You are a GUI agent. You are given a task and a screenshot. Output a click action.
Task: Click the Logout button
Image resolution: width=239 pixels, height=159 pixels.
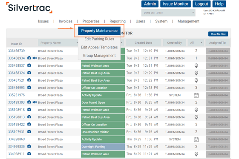pos(202,4)
